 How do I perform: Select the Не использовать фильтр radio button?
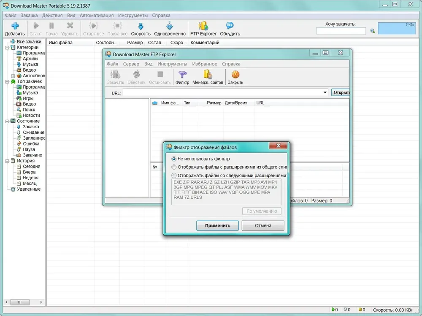174,159
